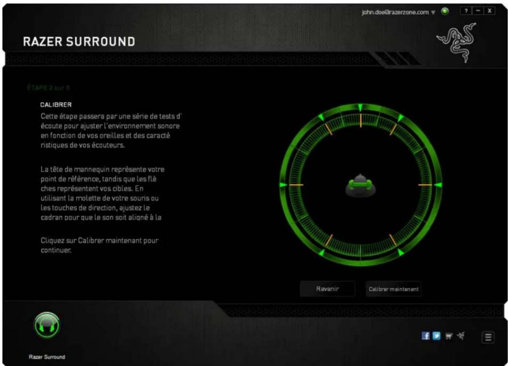Select the rear right arrow on dial
The image size is (508, 366).
coord(400,253)
